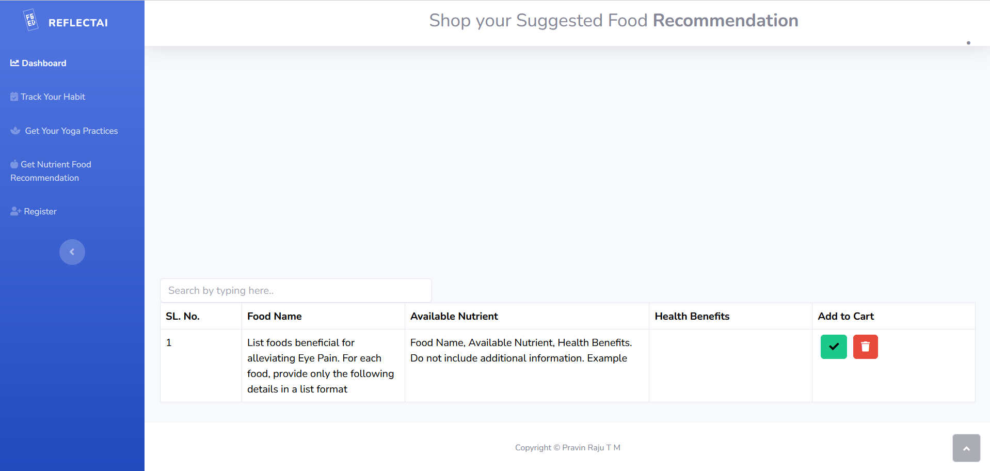The width and height of the screenshot is (990, 471).
Task: Open the Dashboard menu item
Action: click(44, 63)
